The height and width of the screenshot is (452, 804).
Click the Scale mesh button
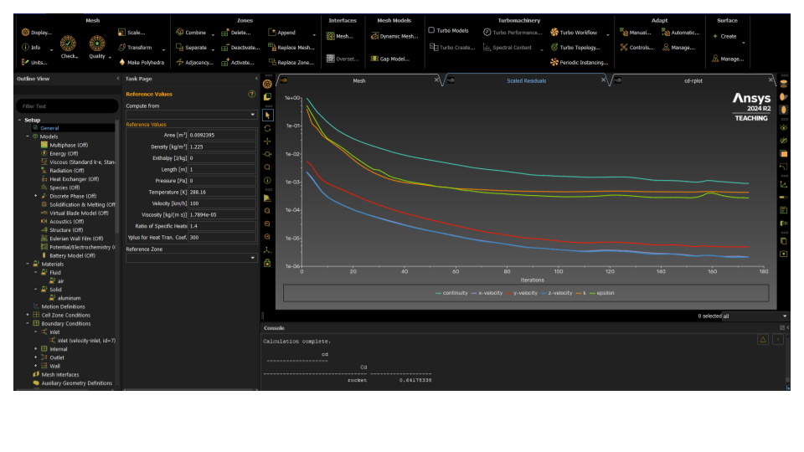click(x=136, y=33)
